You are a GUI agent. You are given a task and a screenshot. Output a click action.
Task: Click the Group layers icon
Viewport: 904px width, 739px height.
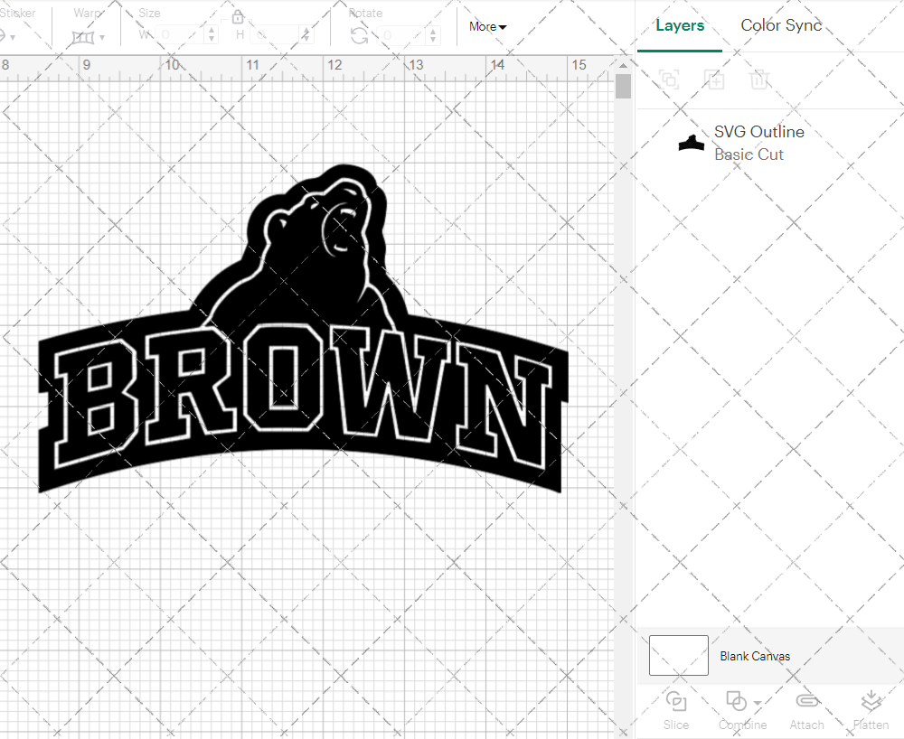coord(669,80)
